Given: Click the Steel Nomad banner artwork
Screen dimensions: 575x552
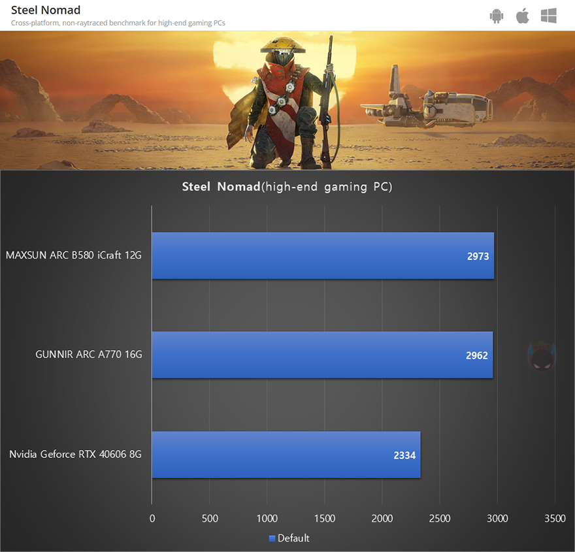Looking at the screenshot, I should pyautogui.click(x=287, y=100).
